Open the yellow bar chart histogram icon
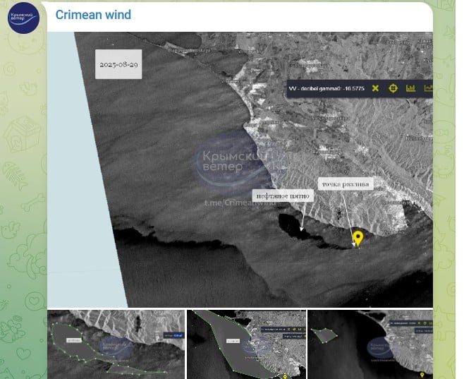The height and width of the screenshot is (379, 464). coord(410,88)
